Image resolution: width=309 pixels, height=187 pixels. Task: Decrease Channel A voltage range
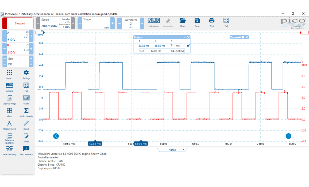tap(5, 36)
